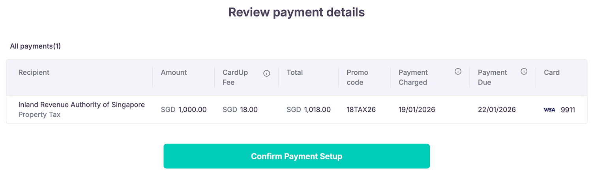The height and width of the screenshot is (175, 592).
Task: Click the Property Tax label
Action: [39, 115]
